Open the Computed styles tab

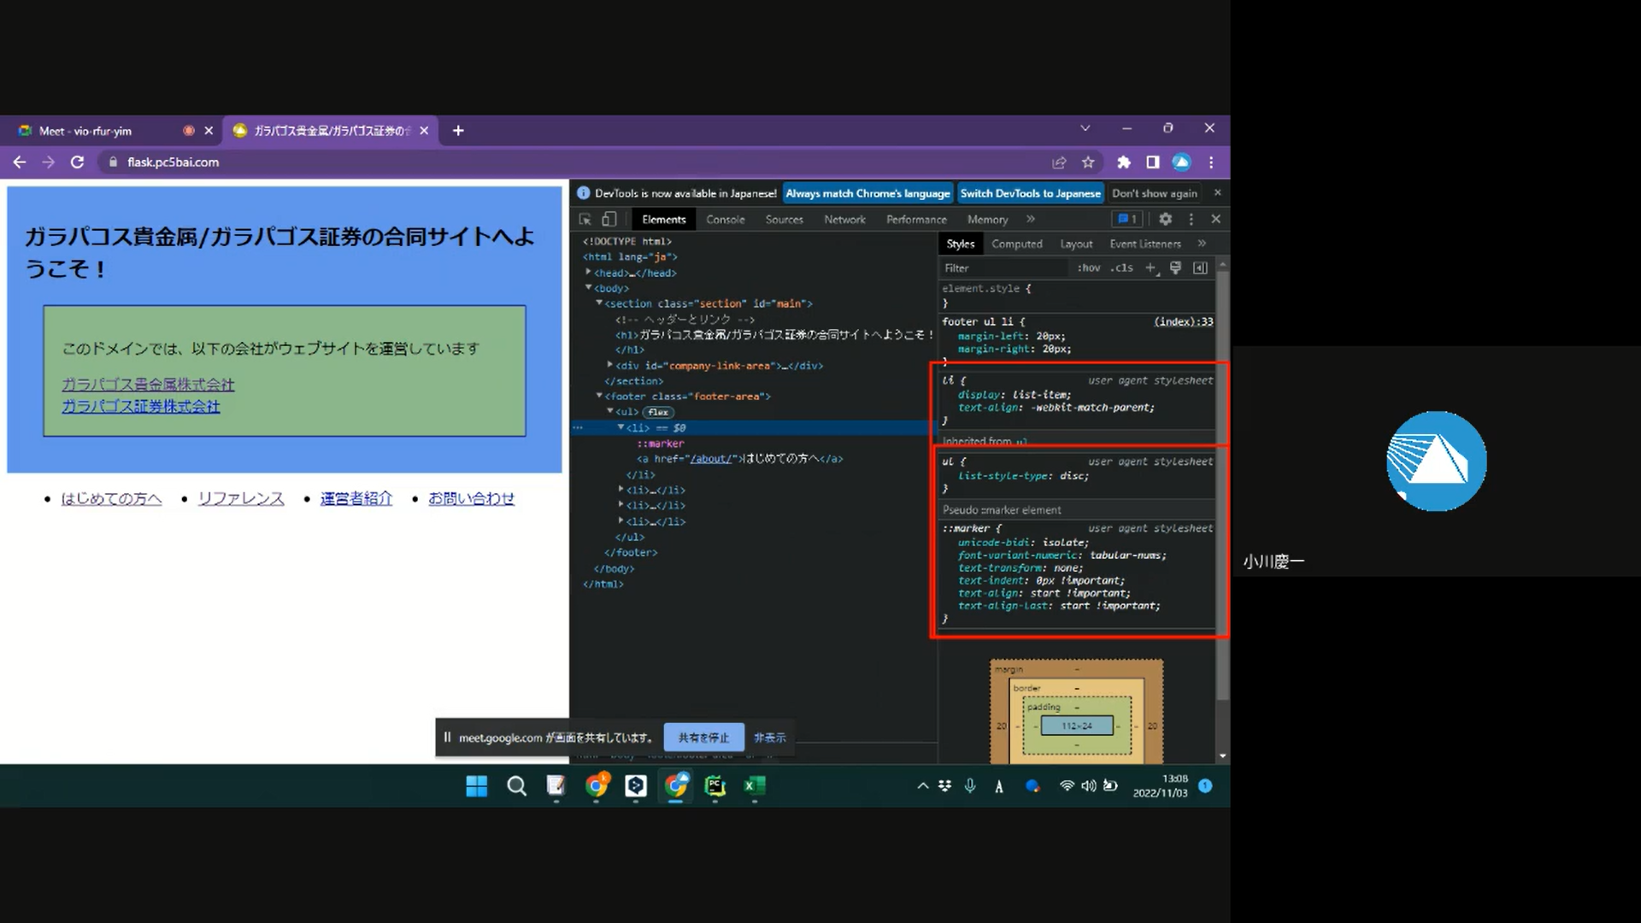click(x=1016, y=244)
